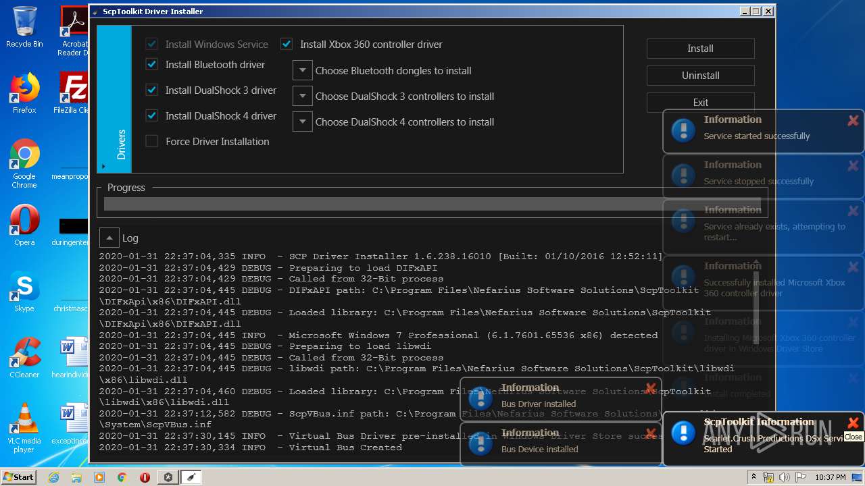Open Opera desktop shortcut

pos(24,225)
